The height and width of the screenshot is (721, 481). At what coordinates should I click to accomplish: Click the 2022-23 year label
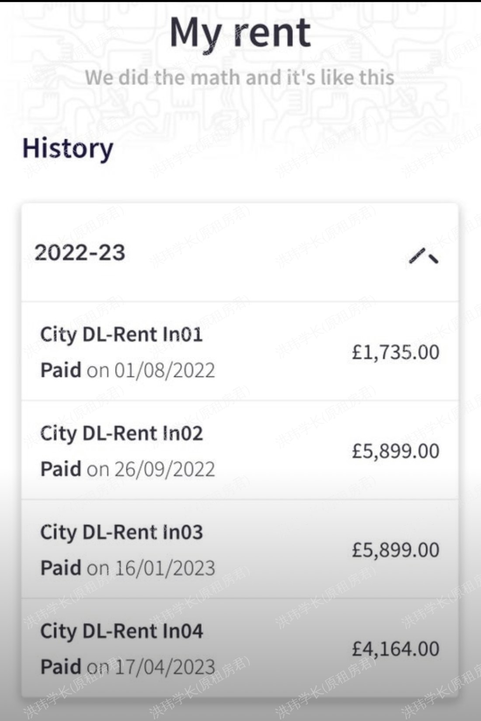click(80, 253)
